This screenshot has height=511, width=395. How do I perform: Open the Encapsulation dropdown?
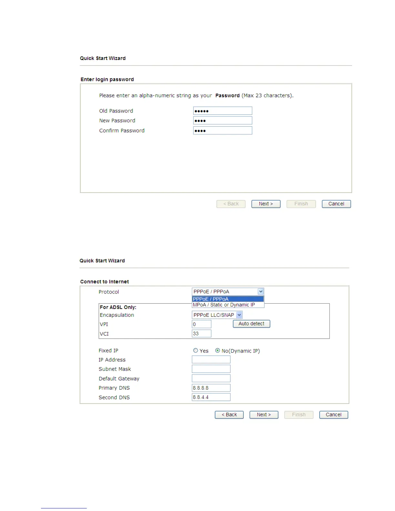tap(217, 315)
